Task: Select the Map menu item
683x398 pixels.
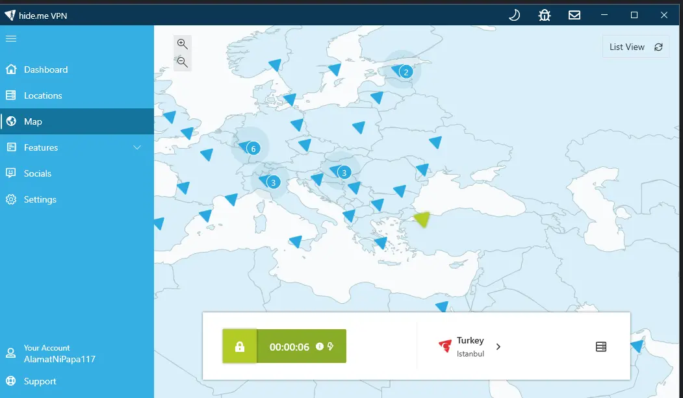Action: tap(77, 121)
